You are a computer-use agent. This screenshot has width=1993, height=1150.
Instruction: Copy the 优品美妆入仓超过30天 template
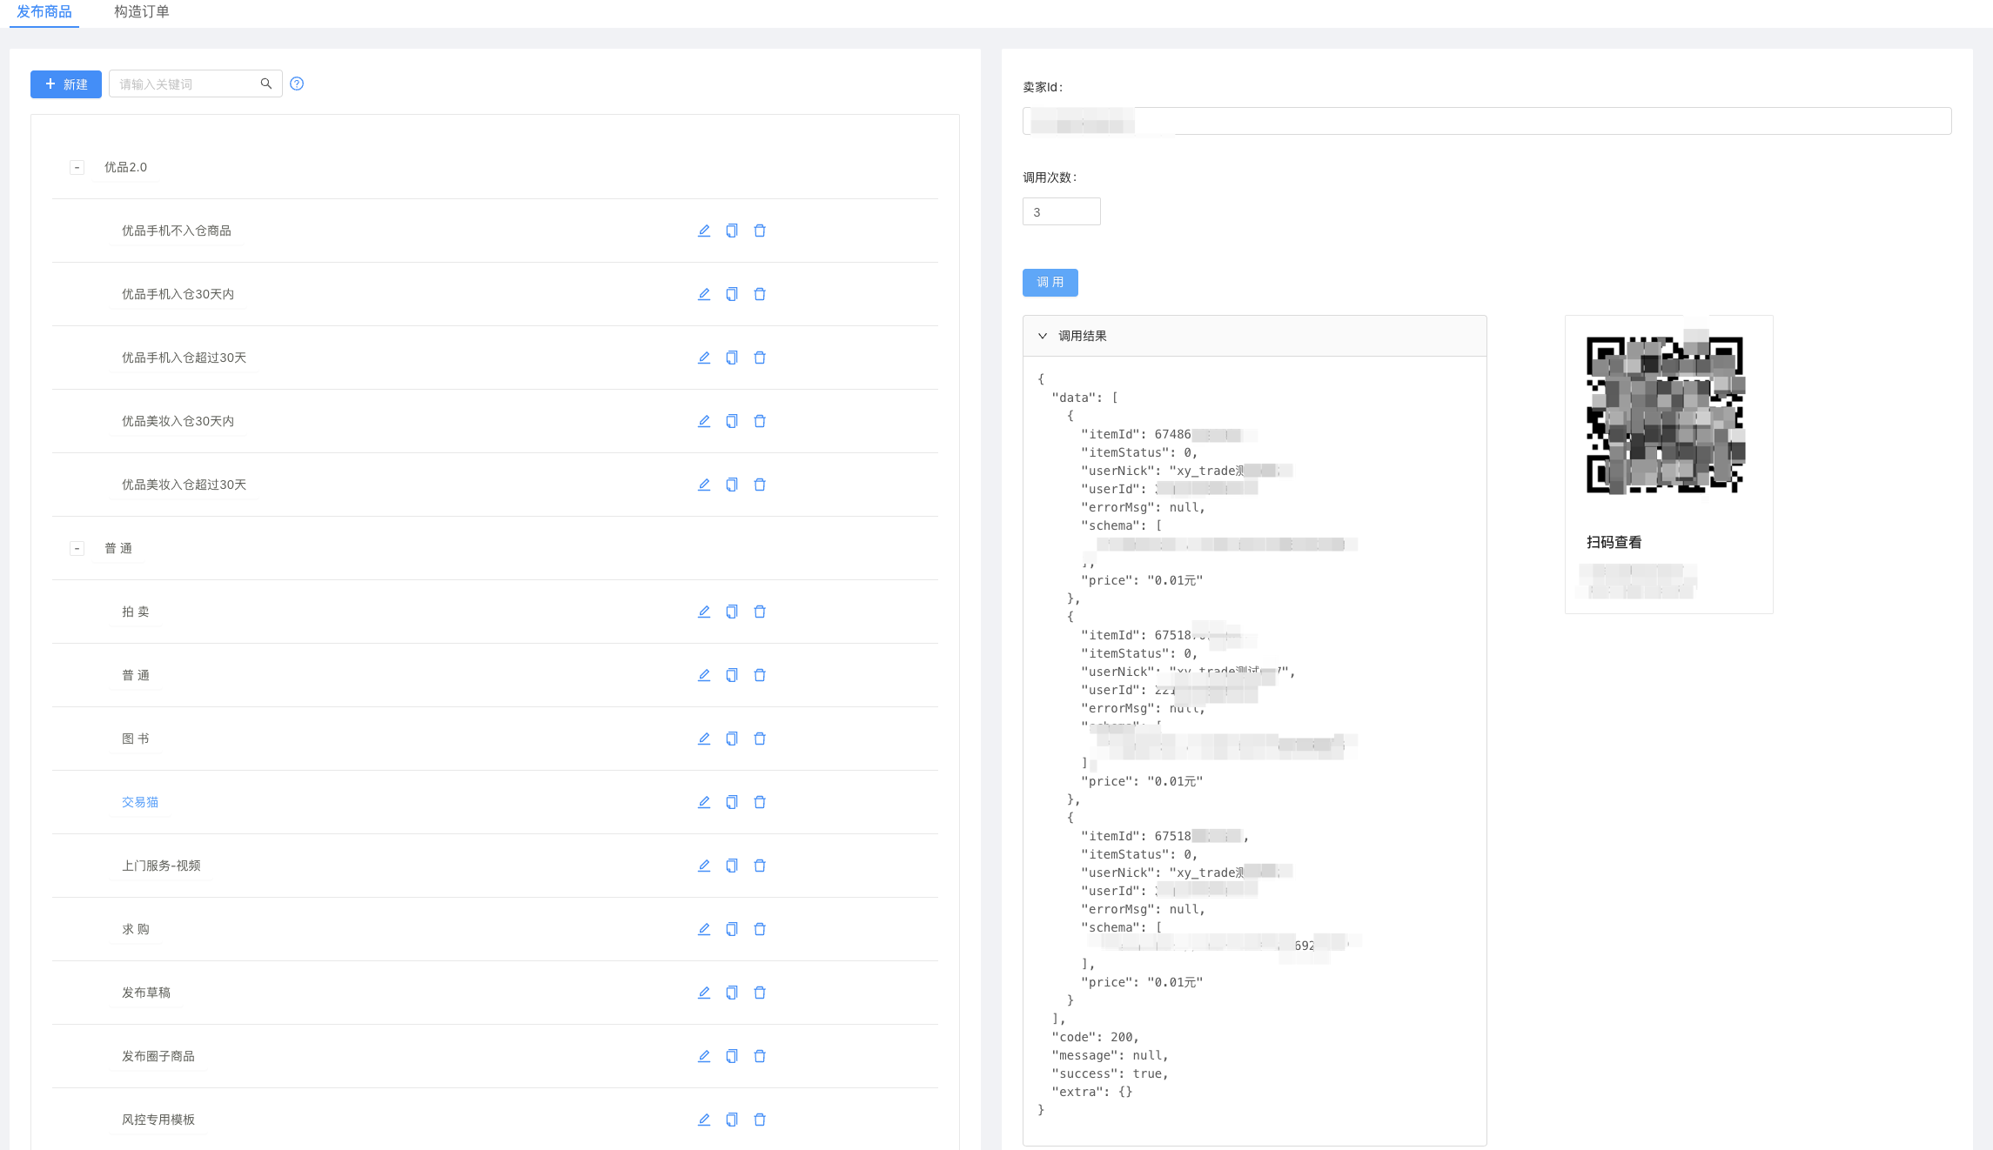pyautogui.click(x=732, y=485)
